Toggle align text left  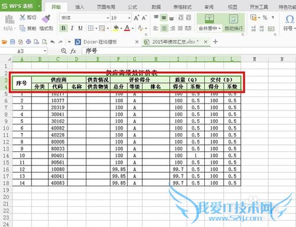coord(156,28)
